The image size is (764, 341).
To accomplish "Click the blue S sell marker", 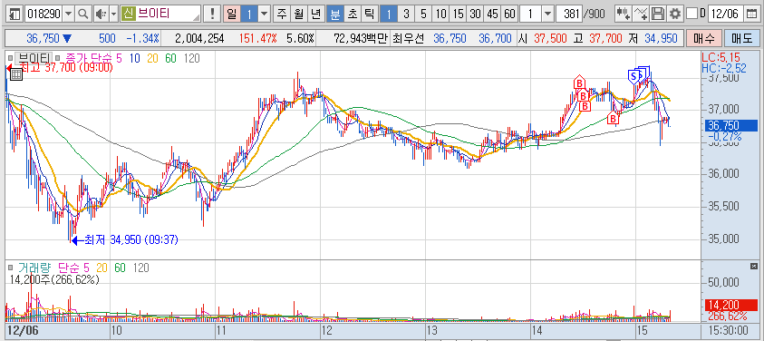I will pyautogui.click(x=633, y=75).
